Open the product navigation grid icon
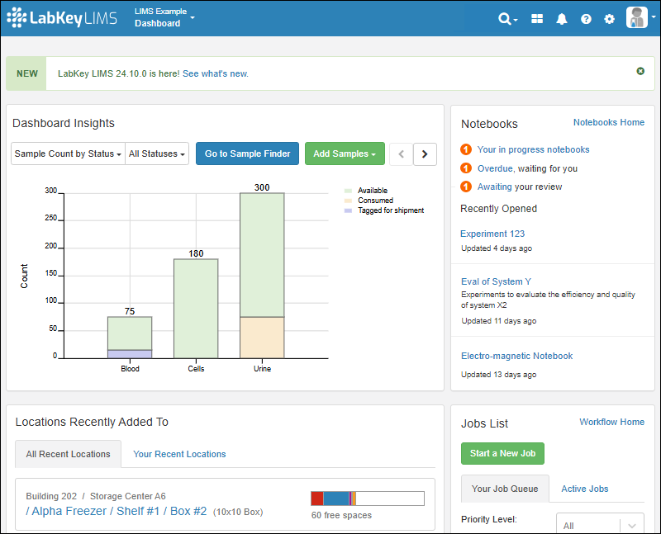The image size is (661, 534). tap(537, 18)
